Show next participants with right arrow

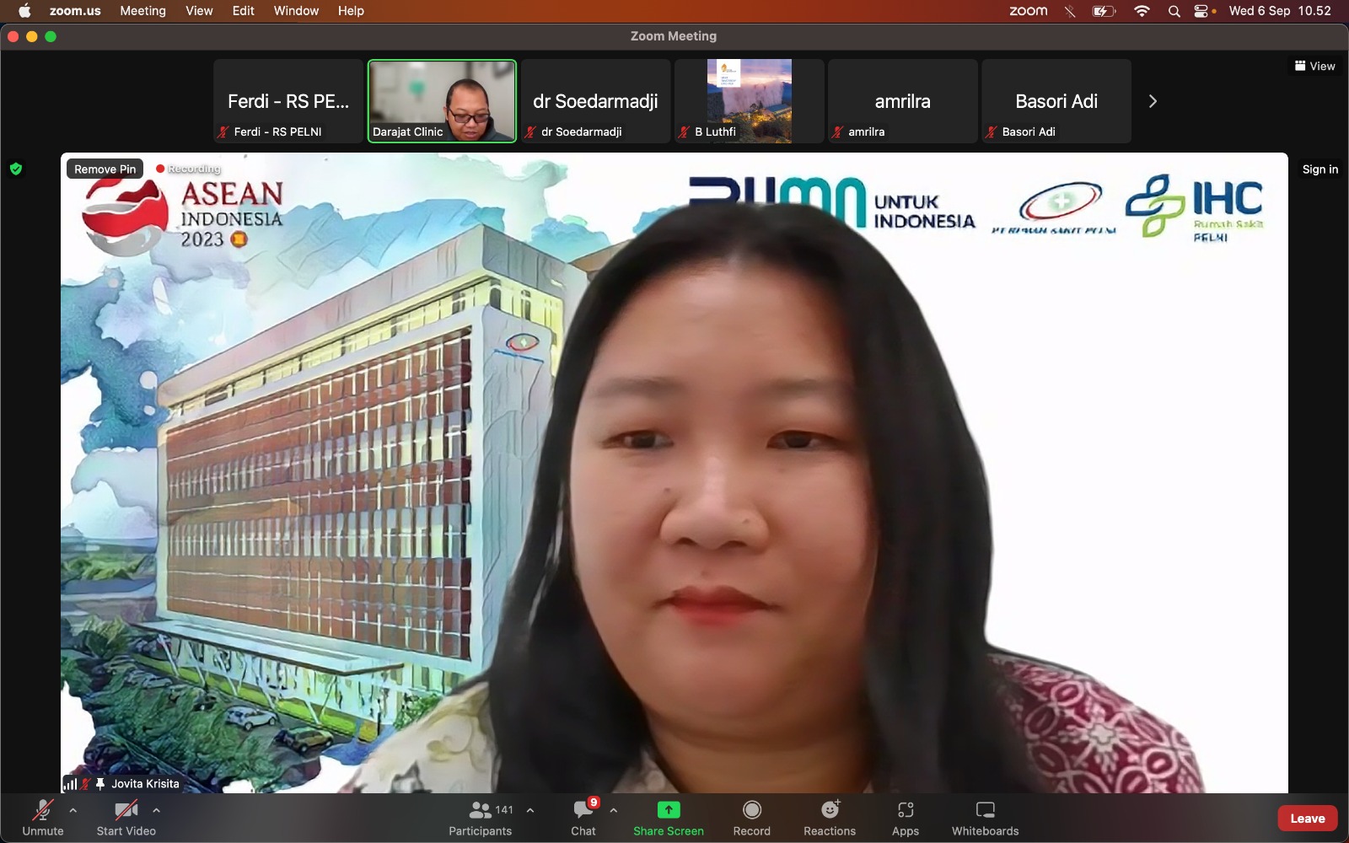[x=1153, y=101]
